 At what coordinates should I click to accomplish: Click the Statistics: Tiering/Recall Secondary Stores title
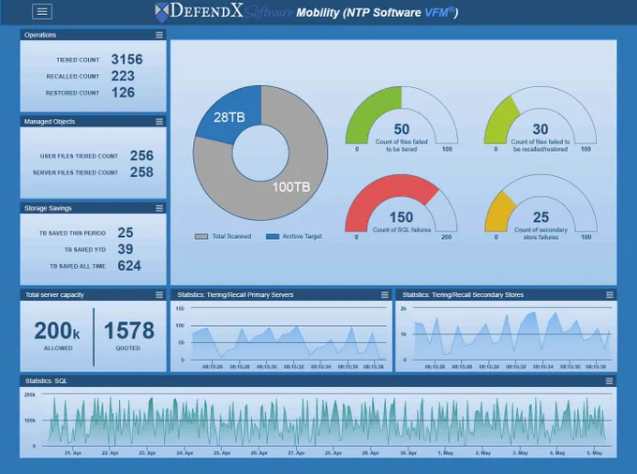pos(463,295)
